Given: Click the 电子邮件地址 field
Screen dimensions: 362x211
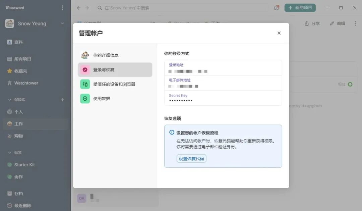Looking at the screenshot, I should tap(223, 83).
